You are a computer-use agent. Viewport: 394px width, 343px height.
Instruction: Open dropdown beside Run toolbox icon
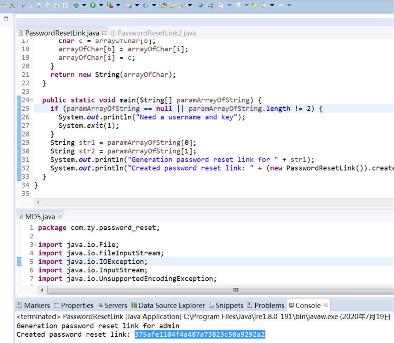[118, 5]
